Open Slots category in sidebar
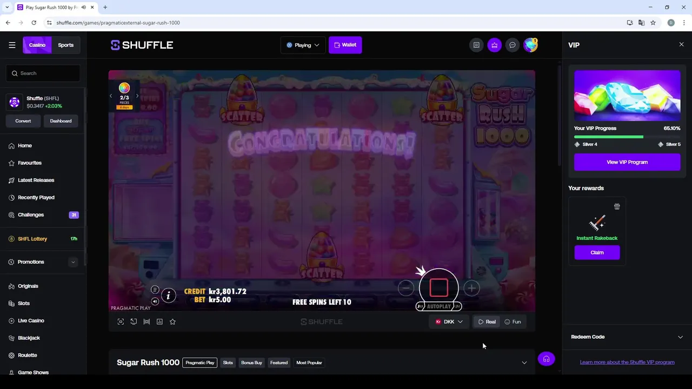Viewport: 692px width, 389px height. click(24, 303)
